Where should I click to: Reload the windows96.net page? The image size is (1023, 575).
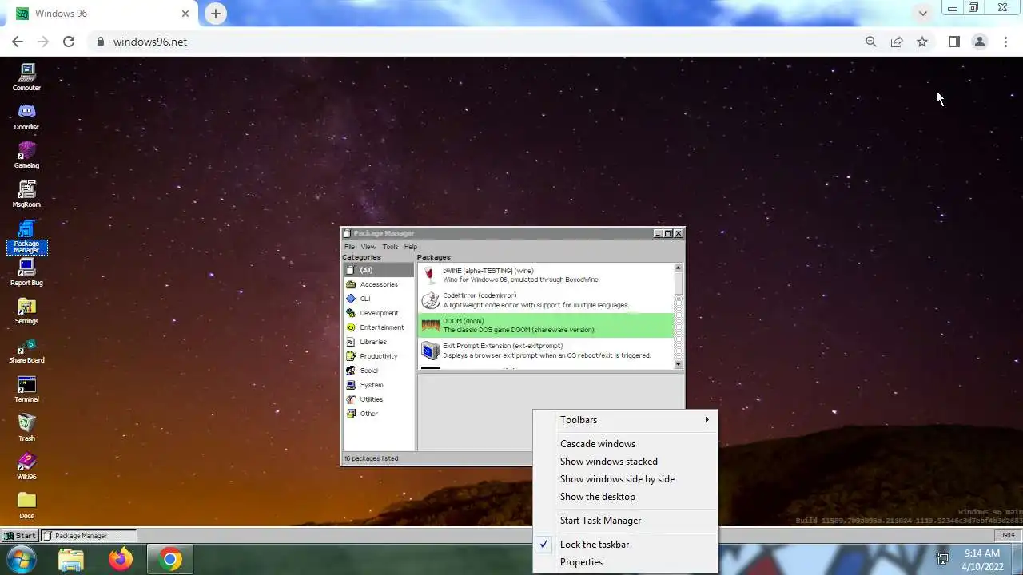point(69,42)
